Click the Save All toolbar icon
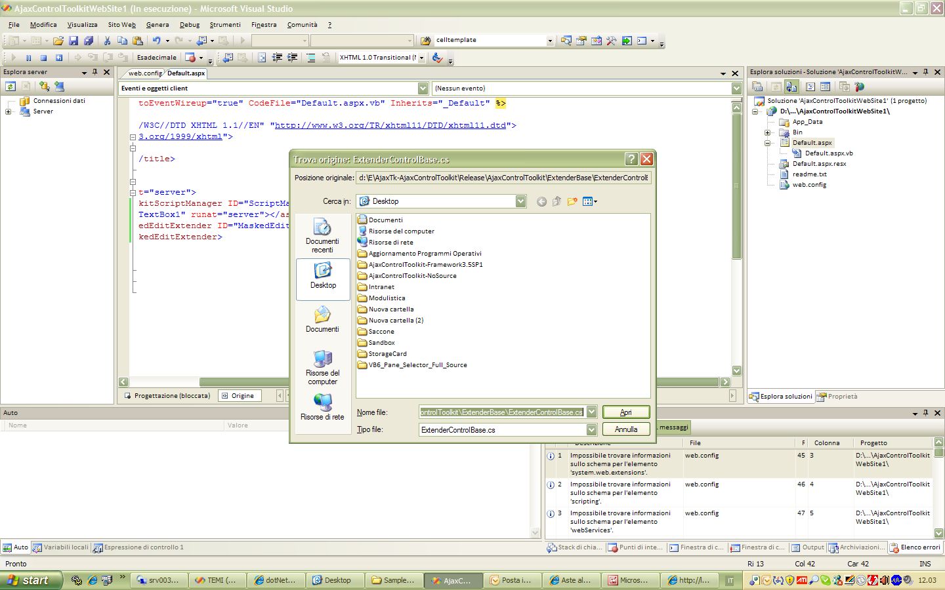945x590 pixels. [88, 41]
